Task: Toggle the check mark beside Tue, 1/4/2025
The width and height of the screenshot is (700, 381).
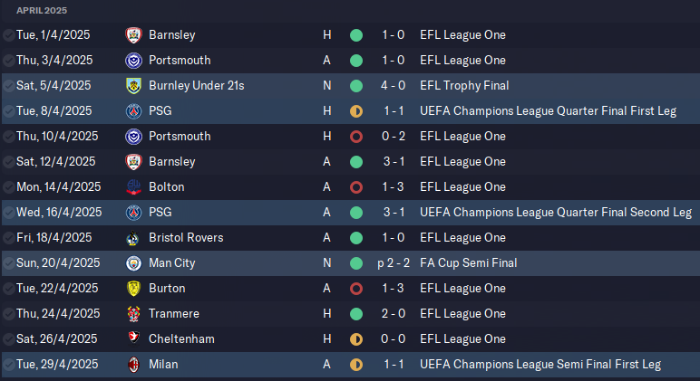Action: [8, 35]
